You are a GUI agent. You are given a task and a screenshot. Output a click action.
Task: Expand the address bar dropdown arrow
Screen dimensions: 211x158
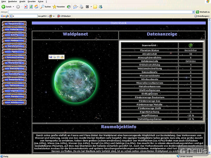click(193, 12)
